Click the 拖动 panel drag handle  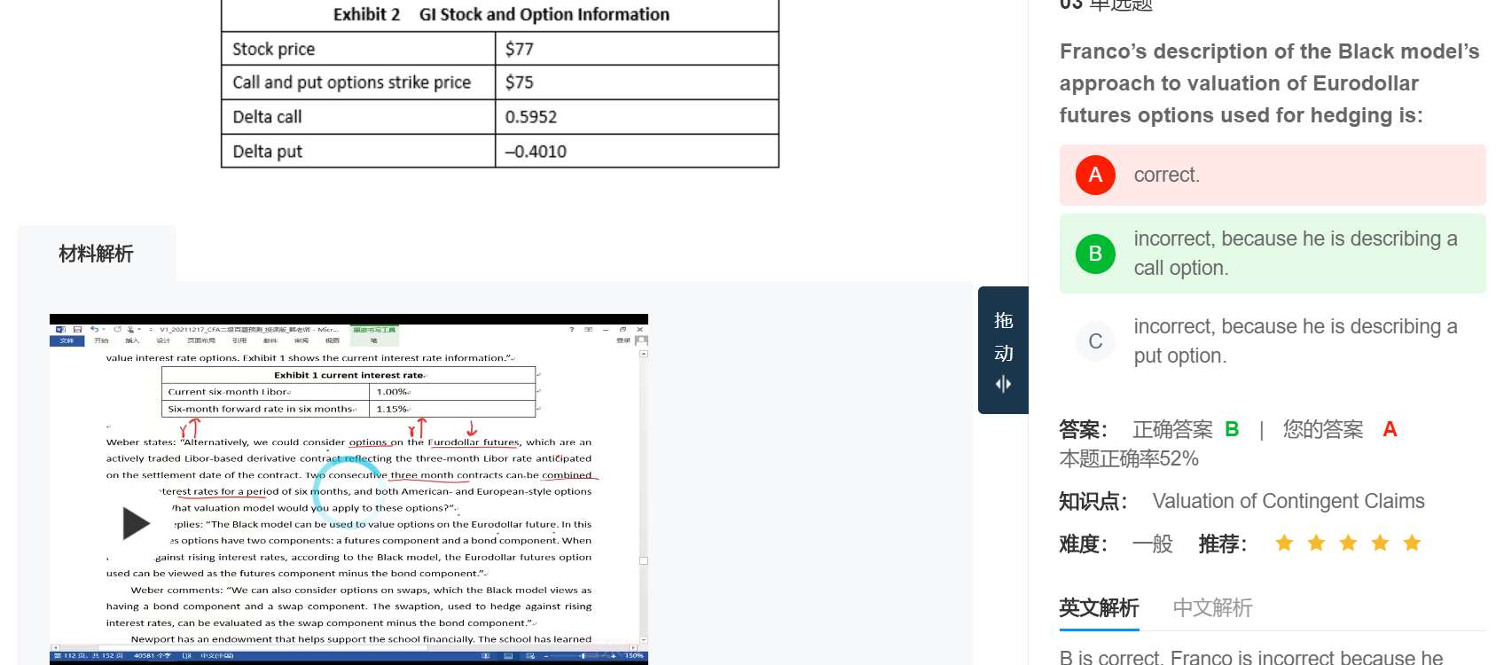point(1003,350)
